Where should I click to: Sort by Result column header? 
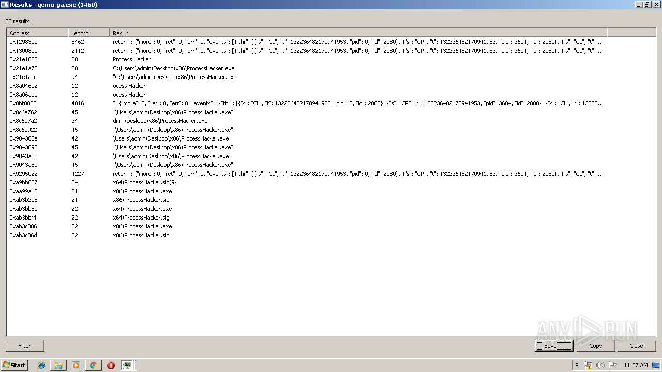(x=358, y=33)
